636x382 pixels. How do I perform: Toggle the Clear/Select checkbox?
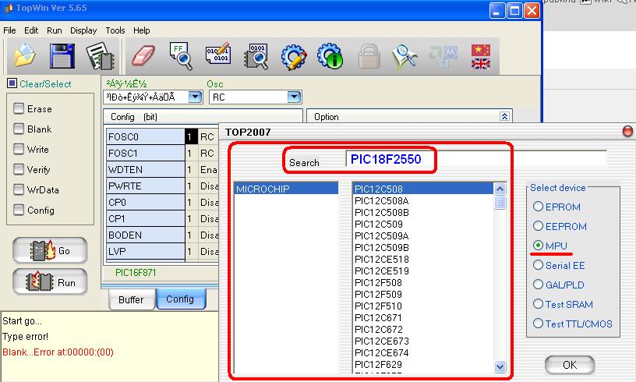[12, 83]
